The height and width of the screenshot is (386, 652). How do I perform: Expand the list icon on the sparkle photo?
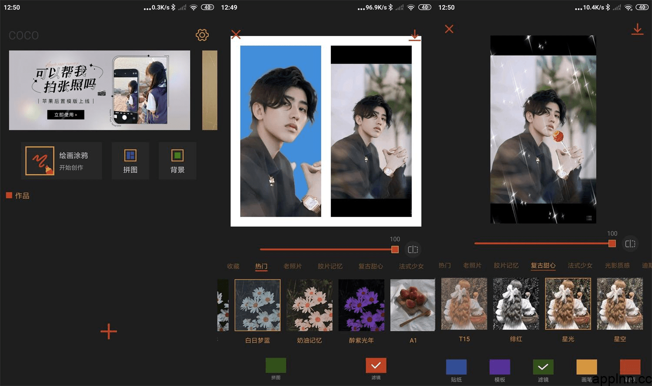589,218
